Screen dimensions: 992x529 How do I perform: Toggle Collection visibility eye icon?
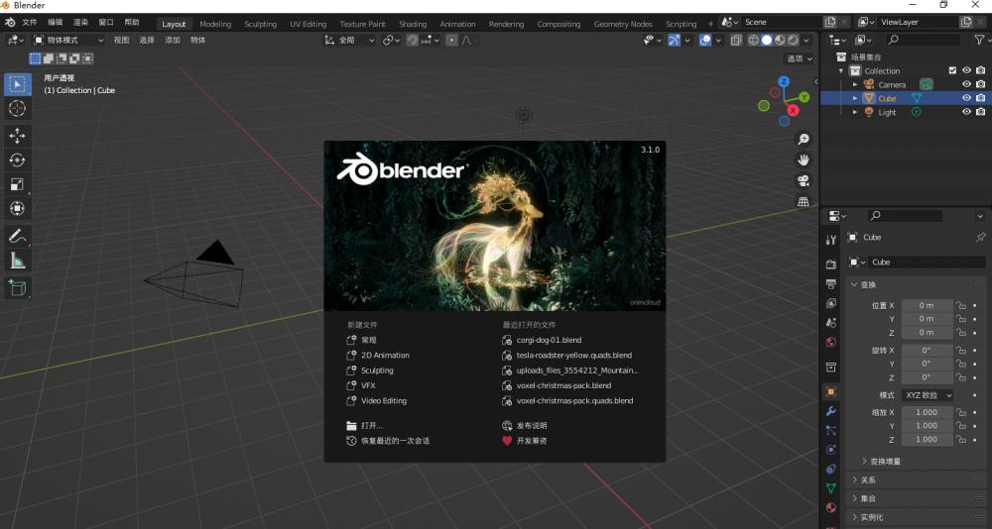pos(966,70)
